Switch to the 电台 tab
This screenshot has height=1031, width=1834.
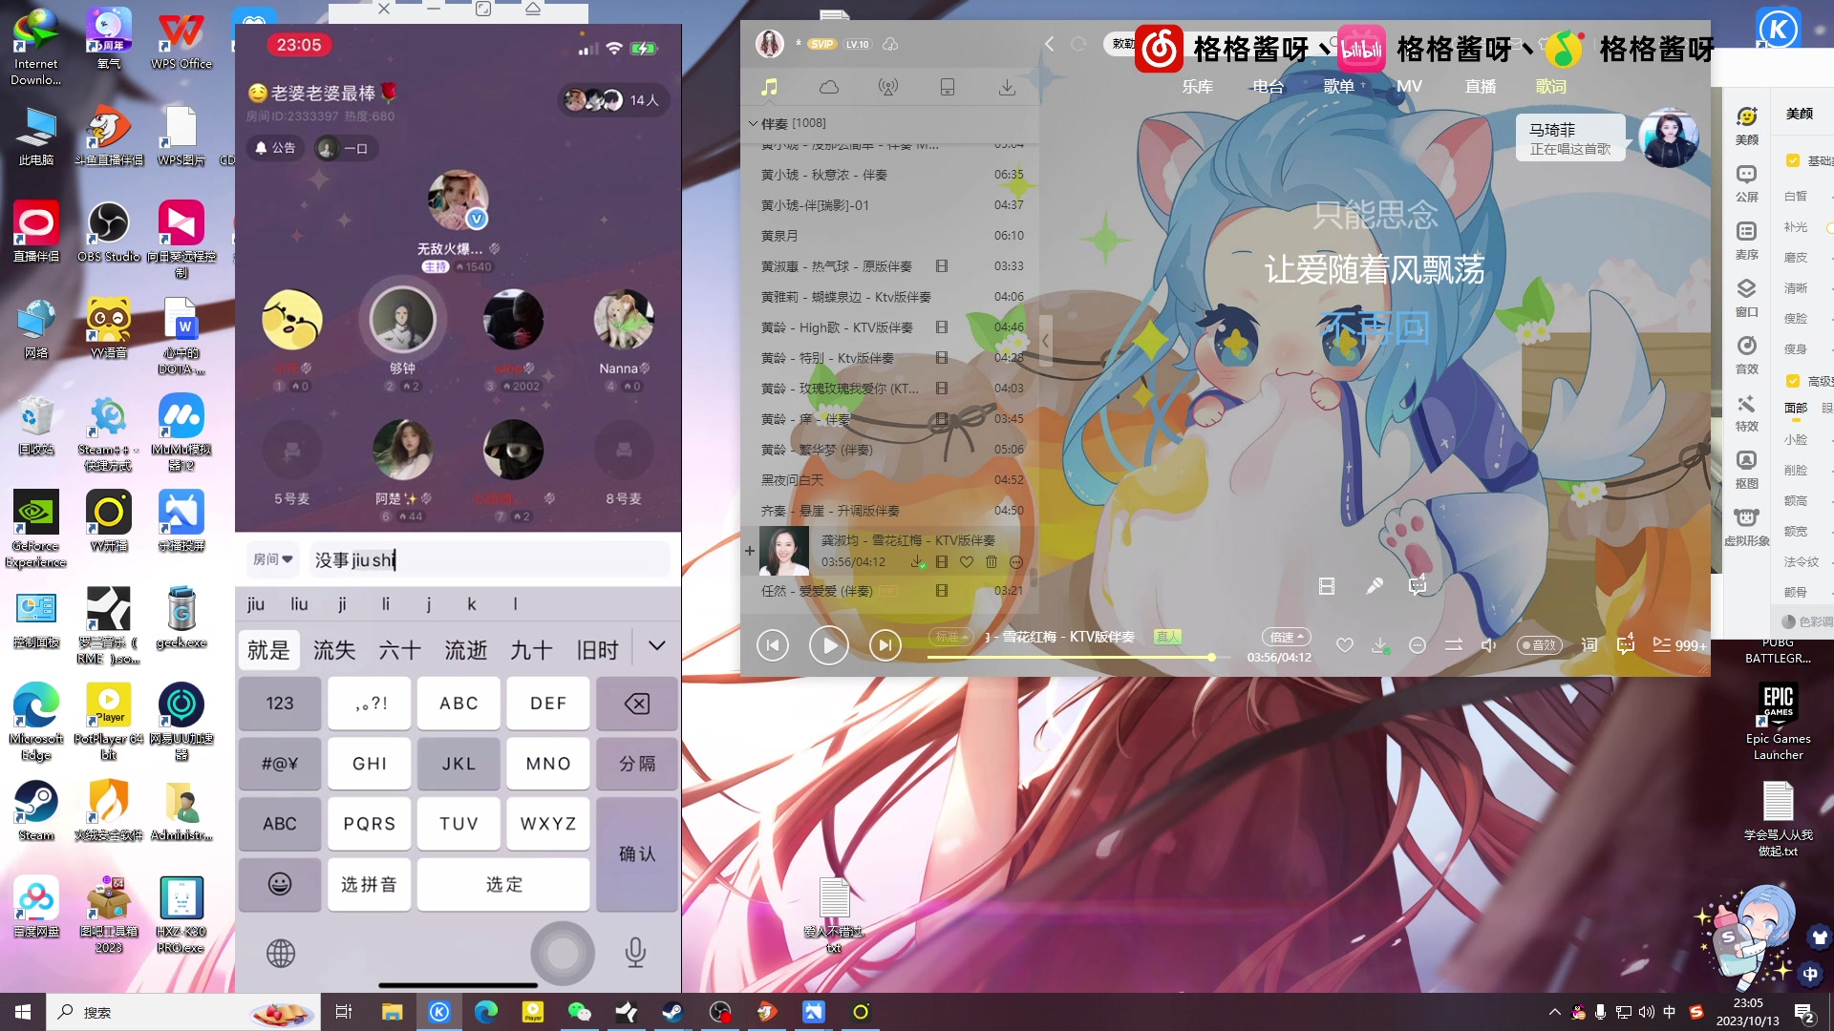point(1269,87)
